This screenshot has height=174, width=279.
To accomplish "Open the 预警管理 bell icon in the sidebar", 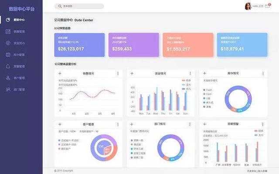I will 8,67.
